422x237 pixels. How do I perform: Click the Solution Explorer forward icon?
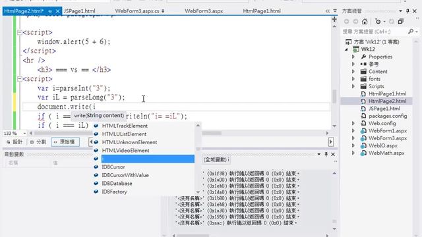355,21
